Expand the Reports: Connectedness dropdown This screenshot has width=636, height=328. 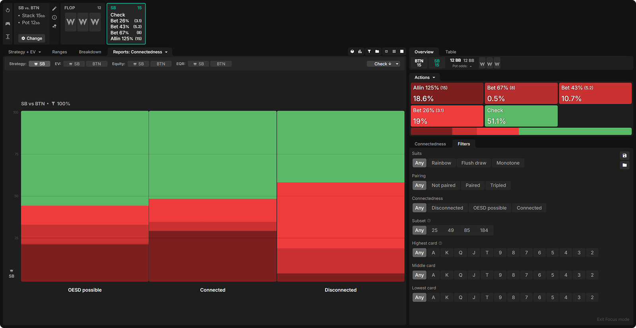140,52
